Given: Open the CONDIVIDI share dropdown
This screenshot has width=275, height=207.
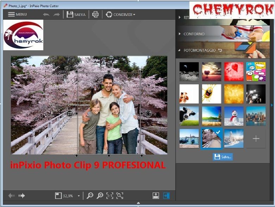Looking at the screenshot, I should (120, 14).
